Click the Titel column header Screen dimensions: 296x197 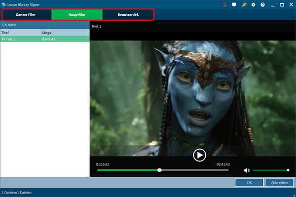tap(5, 33)
